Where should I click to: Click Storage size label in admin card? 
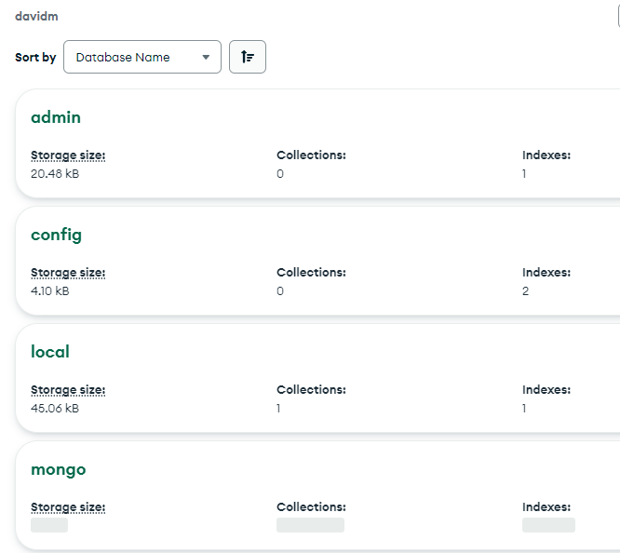(68, 155)
